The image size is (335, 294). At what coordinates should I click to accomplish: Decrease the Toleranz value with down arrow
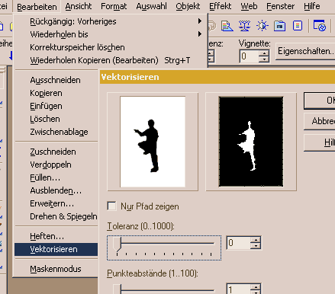tap(256, 246)
